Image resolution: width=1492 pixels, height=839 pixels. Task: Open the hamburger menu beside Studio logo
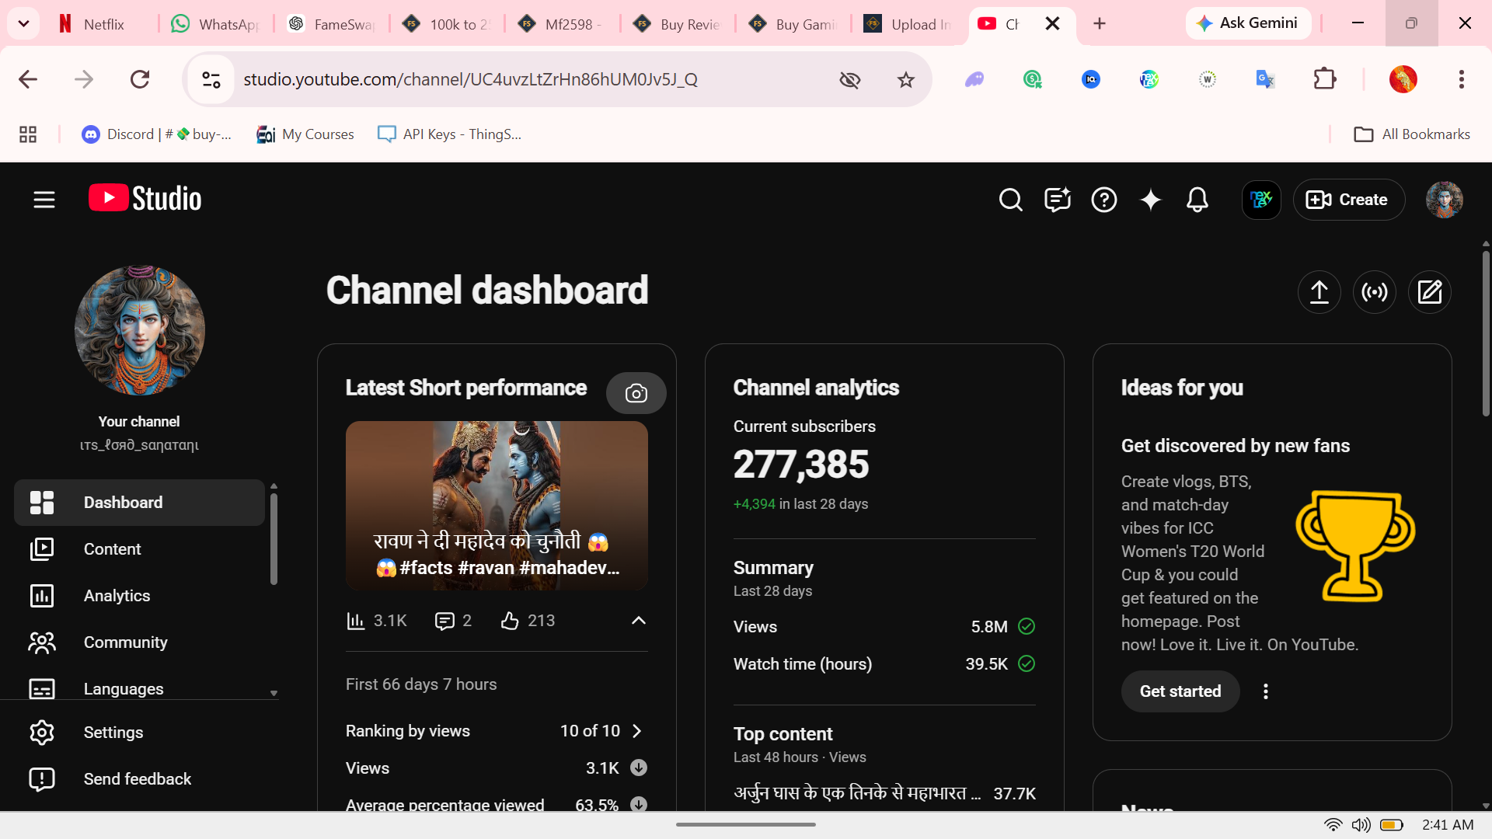click(x=44, y=200)
